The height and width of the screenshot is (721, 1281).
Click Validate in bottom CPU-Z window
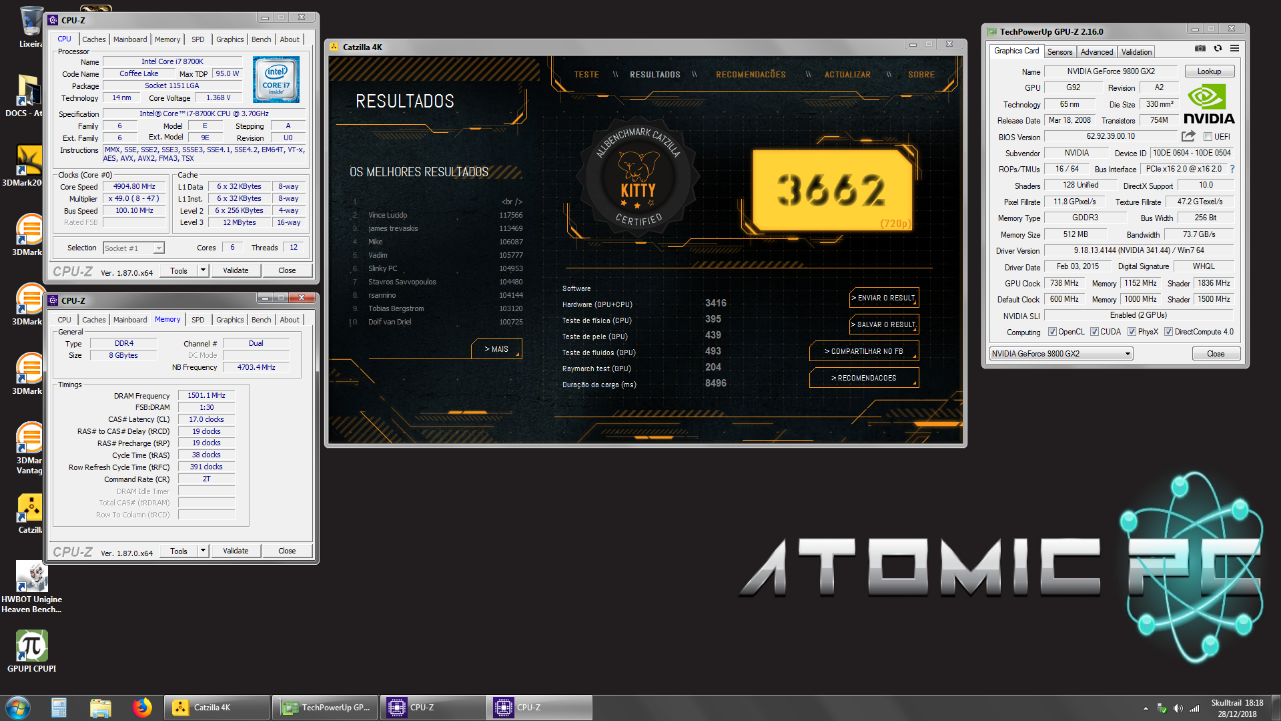(236, 551)
